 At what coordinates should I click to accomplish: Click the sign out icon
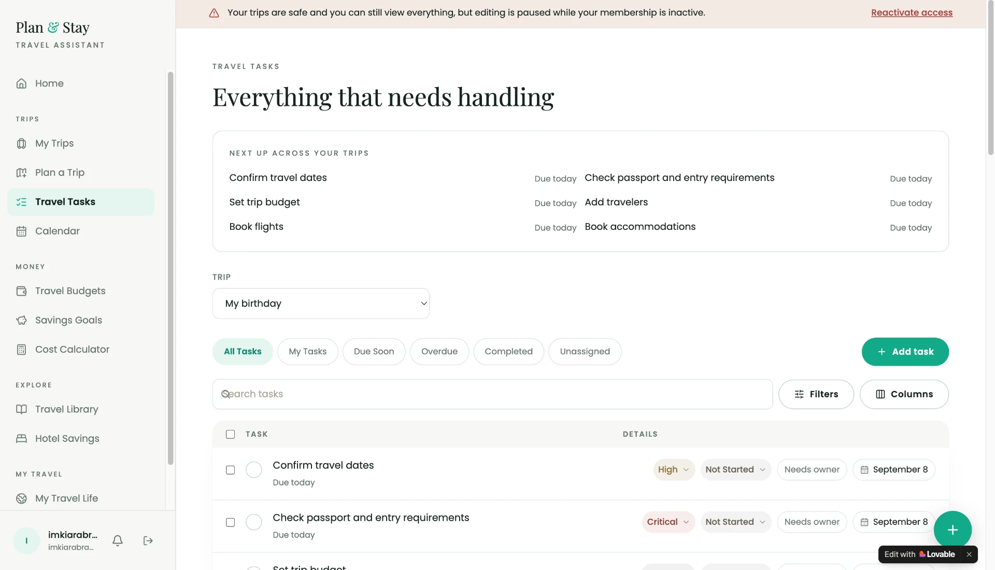pyautogui.click(x=148, y=541)
